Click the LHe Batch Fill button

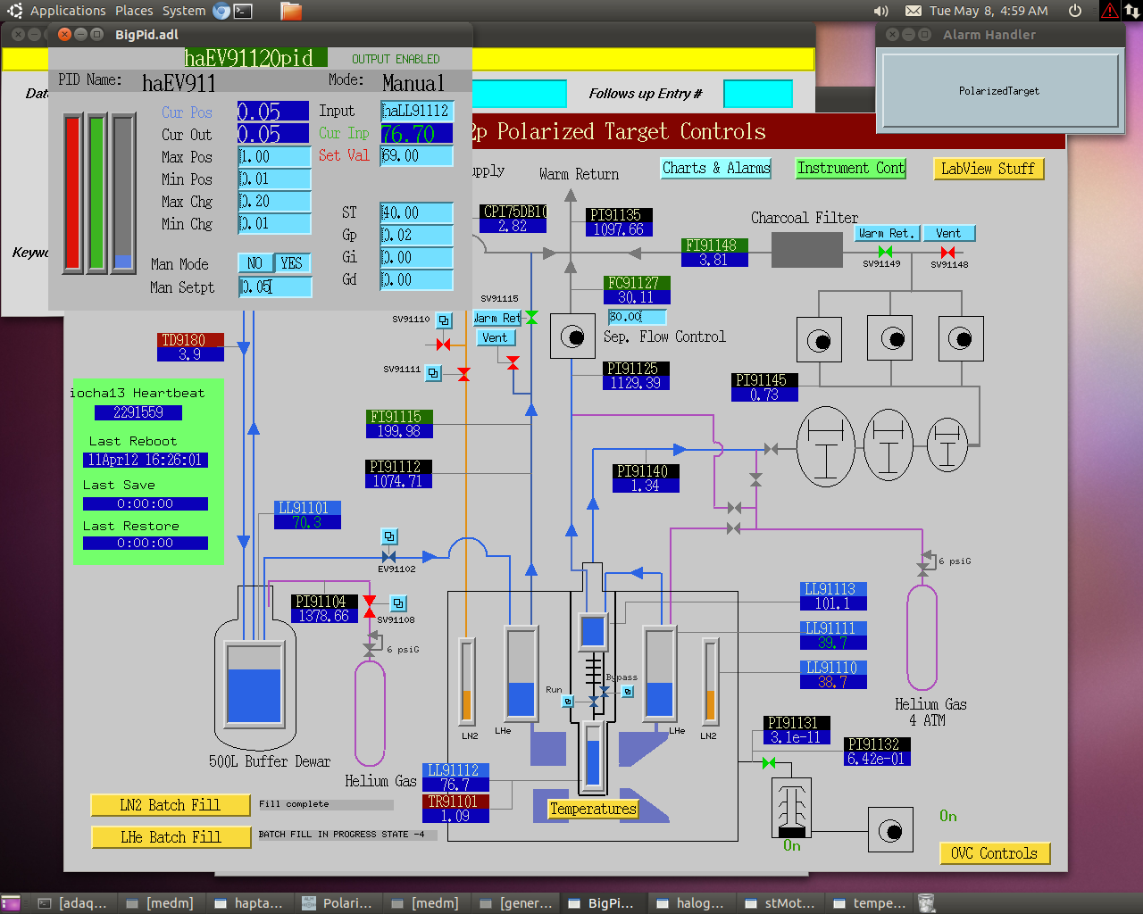click(171, 837)
